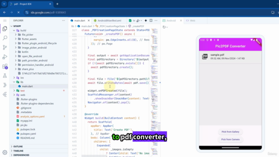Expand the TIMELINE section
279x157 pixels.
click(x=18, y=151)
